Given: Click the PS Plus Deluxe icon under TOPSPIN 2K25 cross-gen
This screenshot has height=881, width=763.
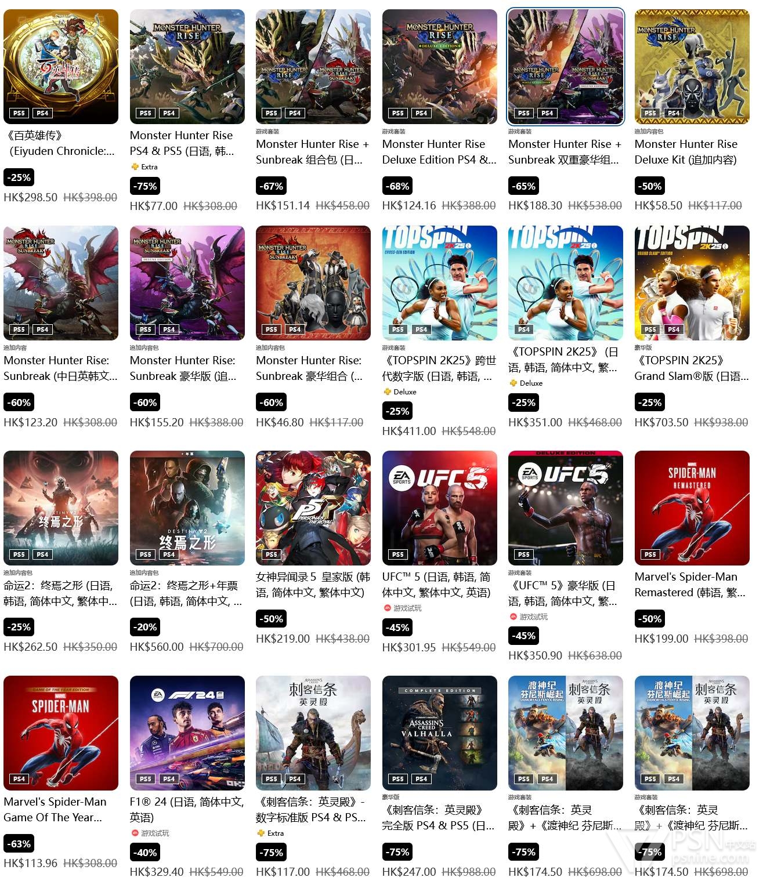Looking at the screenshot, I should point(387,392).
